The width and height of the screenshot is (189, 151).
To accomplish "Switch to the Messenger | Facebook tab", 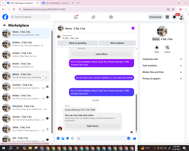I will point(23,3).
